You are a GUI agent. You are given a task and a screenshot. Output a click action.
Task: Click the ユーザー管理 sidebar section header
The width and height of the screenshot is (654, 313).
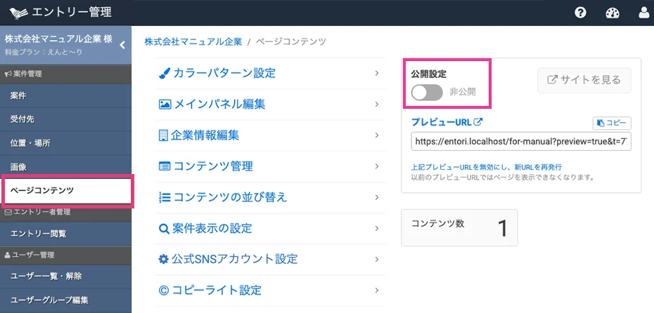pyautogui.click(x=65, y=255)
